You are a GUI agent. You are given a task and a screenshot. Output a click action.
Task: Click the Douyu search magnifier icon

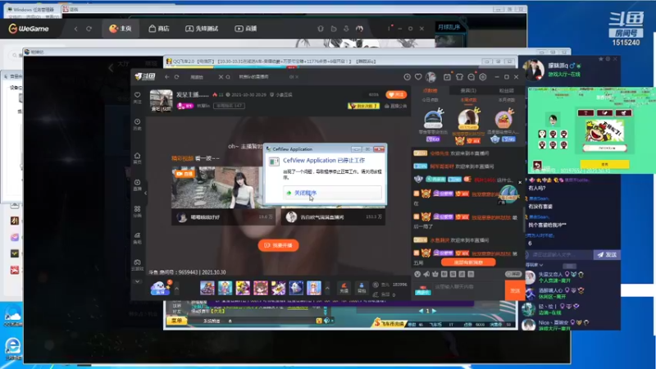[x=228, y=77]
